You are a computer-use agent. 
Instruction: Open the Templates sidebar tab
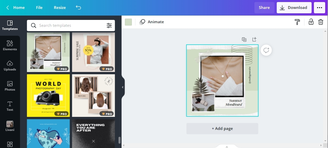pyautogui.click(x=10, y=26)
